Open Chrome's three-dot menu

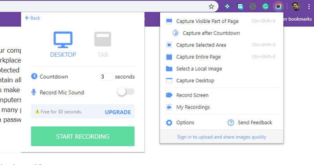(x=309, y=7)
